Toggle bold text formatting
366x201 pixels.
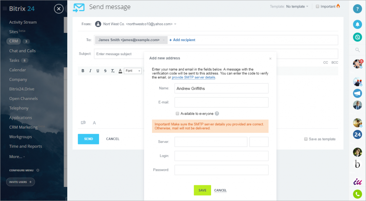pyautogui.click(x=83, y=71)
